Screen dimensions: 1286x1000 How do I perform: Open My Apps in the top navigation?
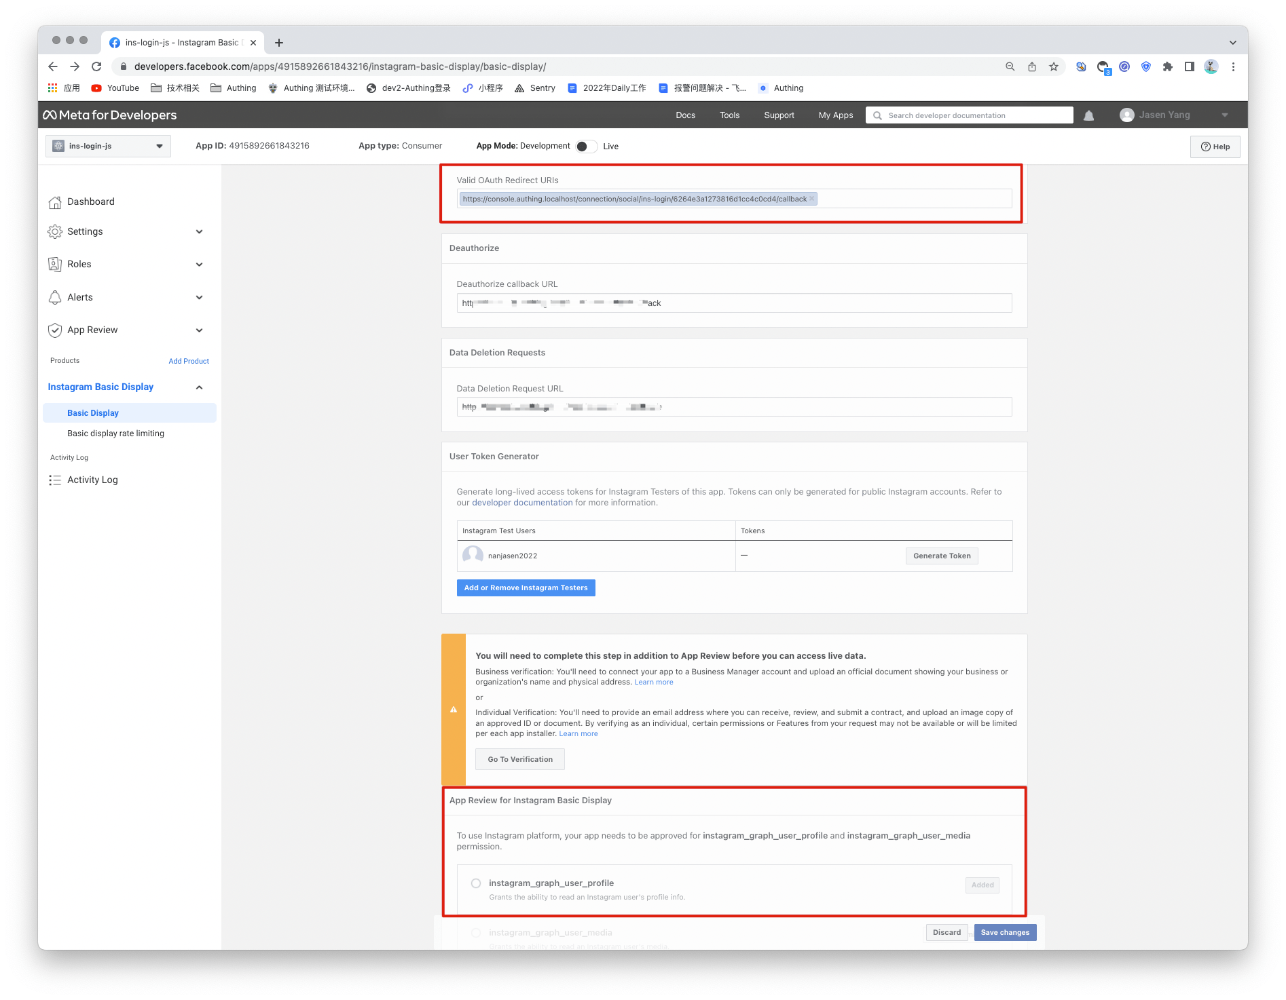coord(835,115)
